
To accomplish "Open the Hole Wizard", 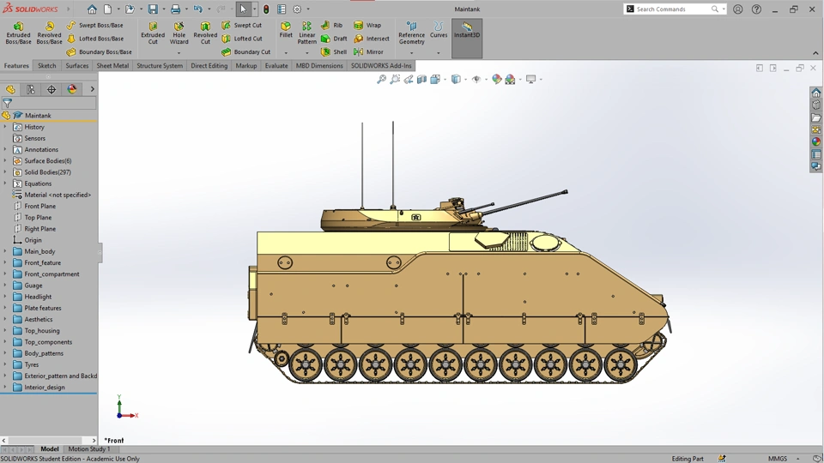I will [x=179, y=33].
